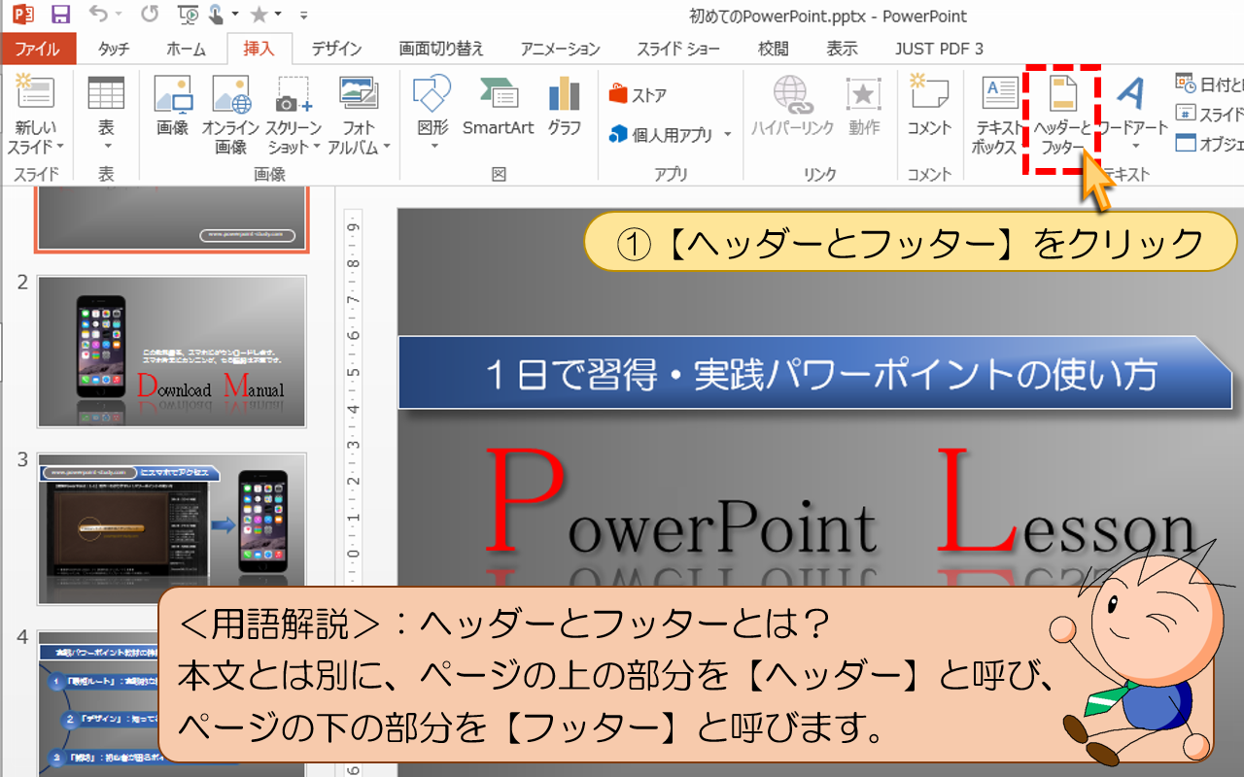Select slide 4 thumbnail
1244x777 pixels.
172,704
